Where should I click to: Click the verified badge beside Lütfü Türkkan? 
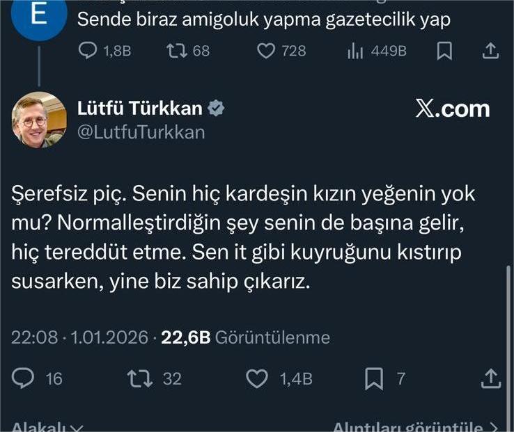coord(217,109)
